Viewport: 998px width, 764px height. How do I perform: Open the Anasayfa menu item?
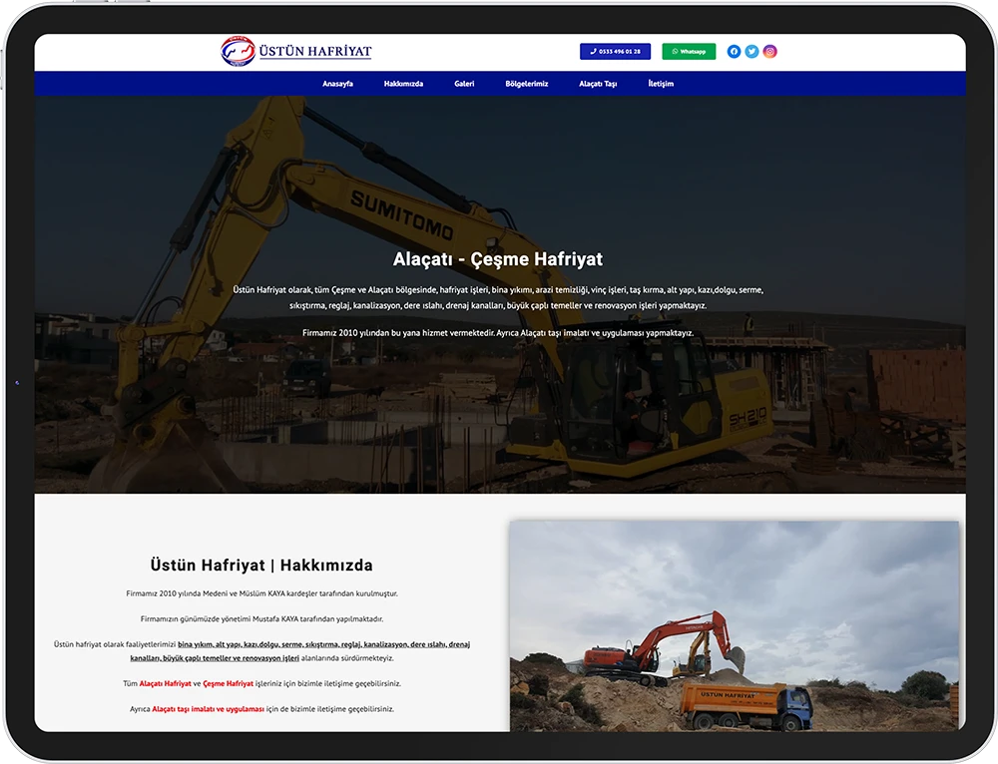coord(339,84)
